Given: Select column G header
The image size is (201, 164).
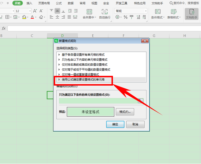Looking at the screenshot, I should (x=154, y=36).
